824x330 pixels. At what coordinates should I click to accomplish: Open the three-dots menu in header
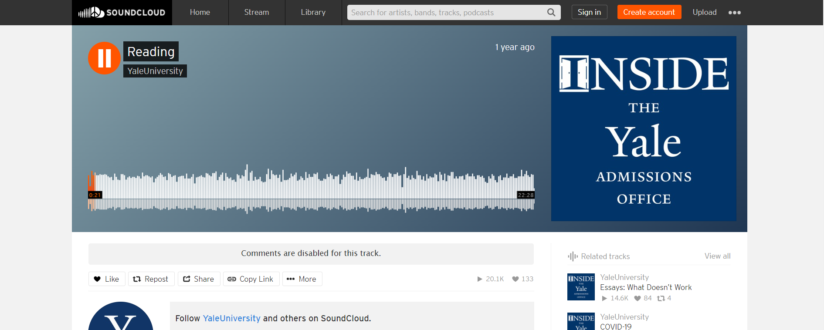[734, 13]
